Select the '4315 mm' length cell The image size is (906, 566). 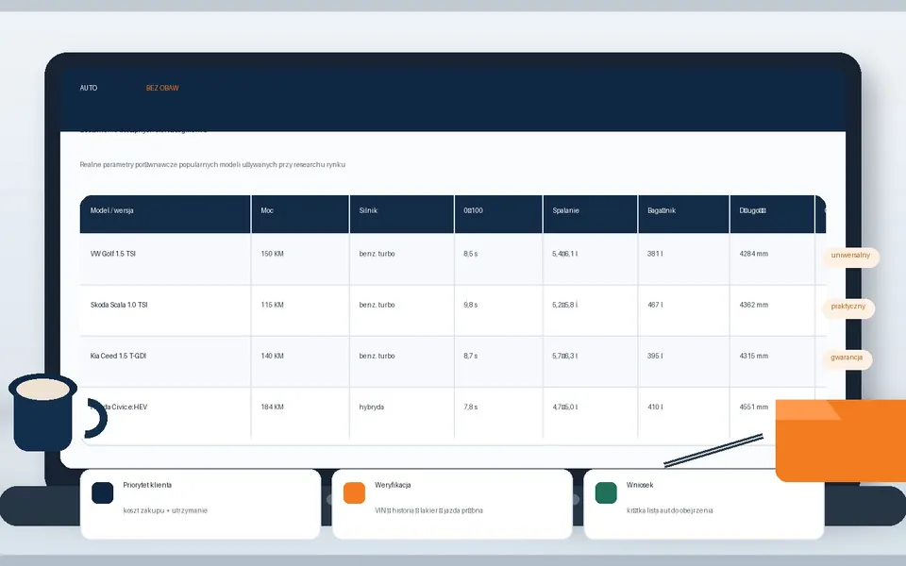coord(772,361)
